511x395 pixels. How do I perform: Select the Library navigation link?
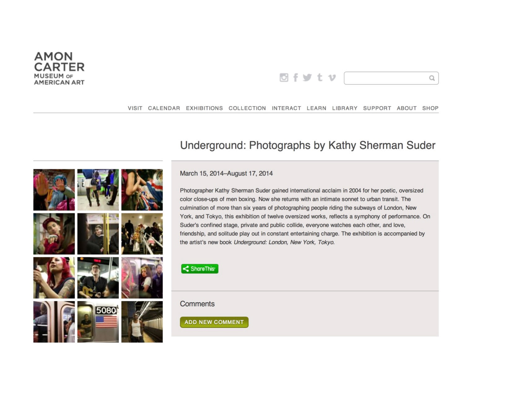pos(345,108)
